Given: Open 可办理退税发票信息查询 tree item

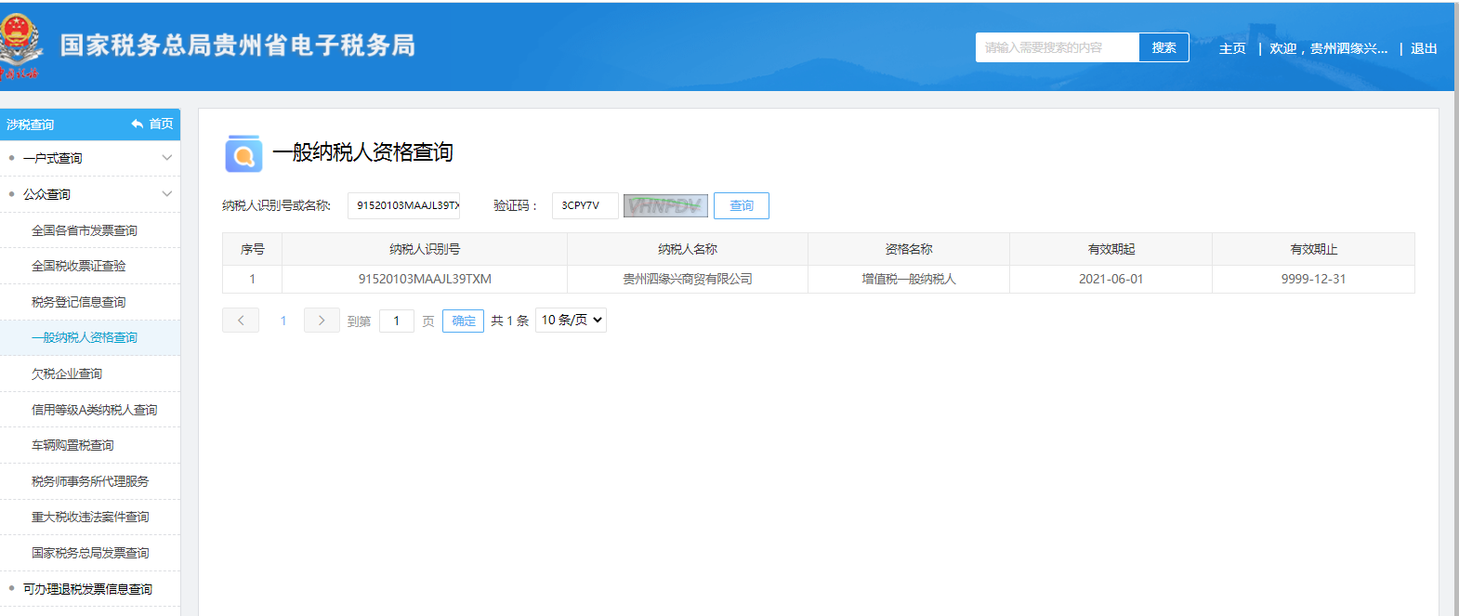Looking at the screenshot, I should pos(87,589).
